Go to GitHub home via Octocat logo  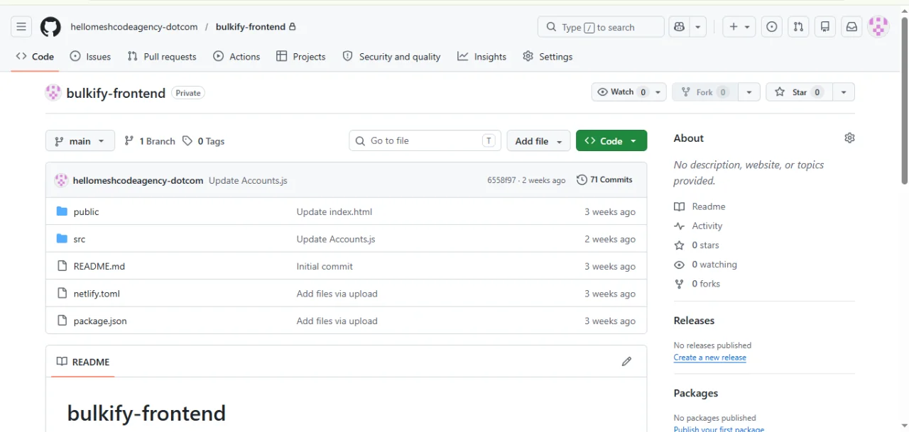pyautogui.click(x=50, y=27)
